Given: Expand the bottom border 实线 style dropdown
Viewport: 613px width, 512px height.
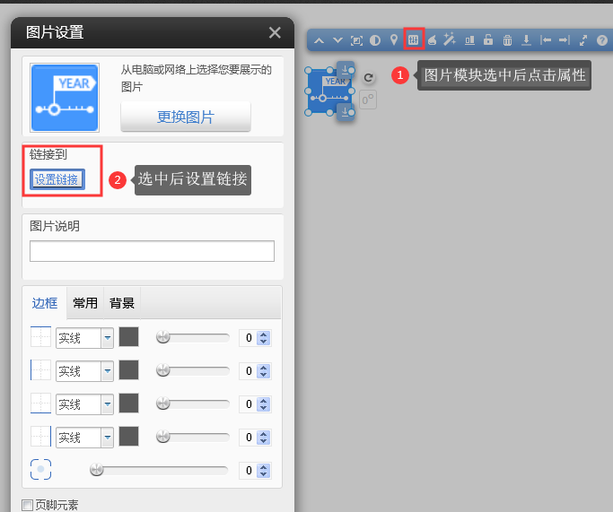Looking at the screenshot, I should click(x=107, y=404).
